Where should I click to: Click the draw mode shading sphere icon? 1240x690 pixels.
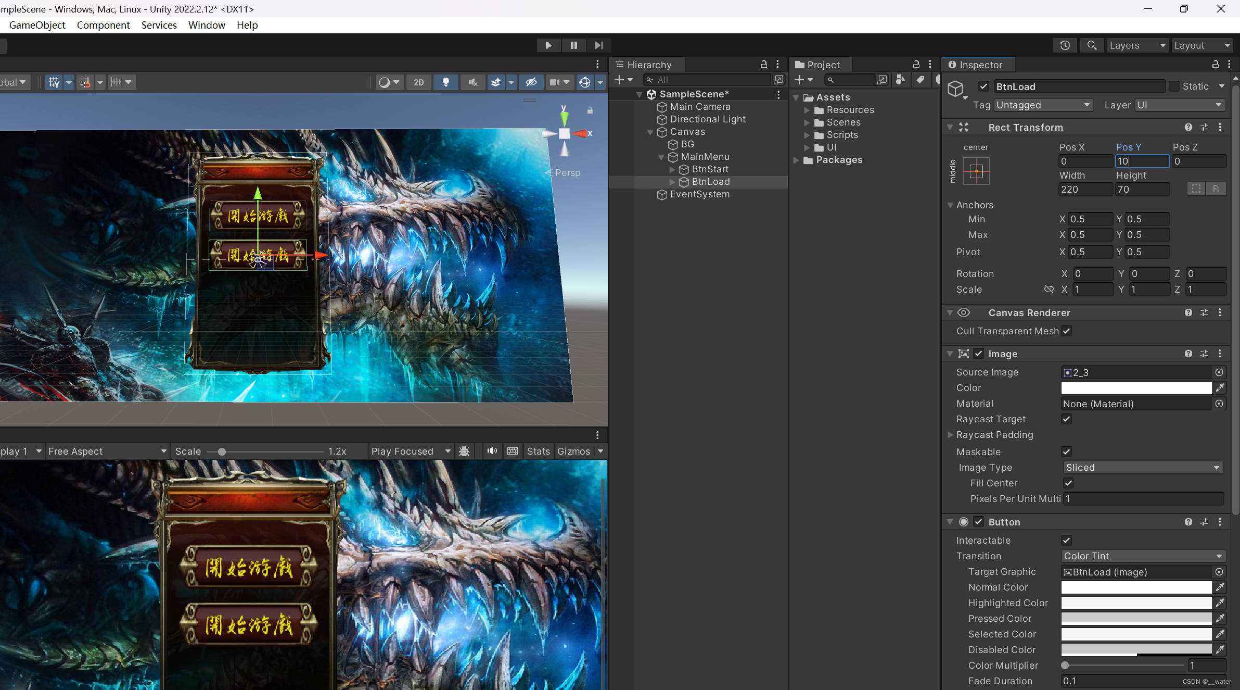click(x=384, y=82)
